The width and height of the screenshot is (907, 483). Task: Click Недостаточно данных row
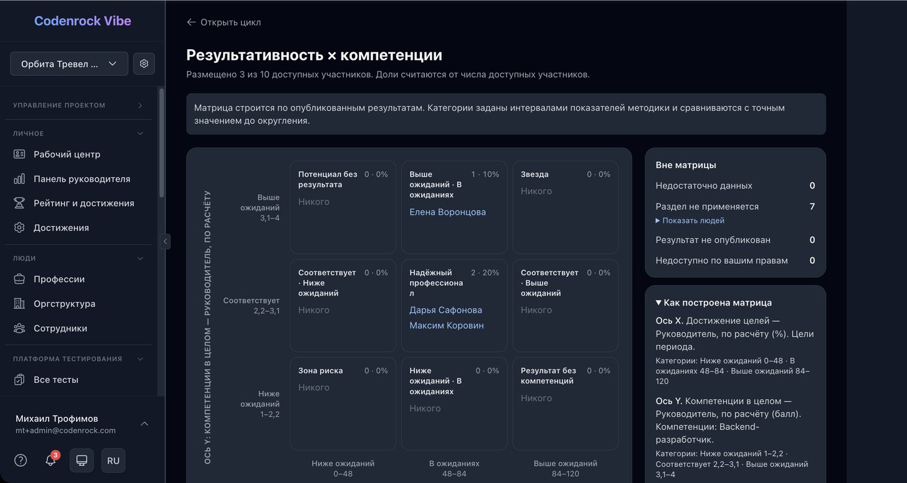pyautogui.click(x=735, y=185)
